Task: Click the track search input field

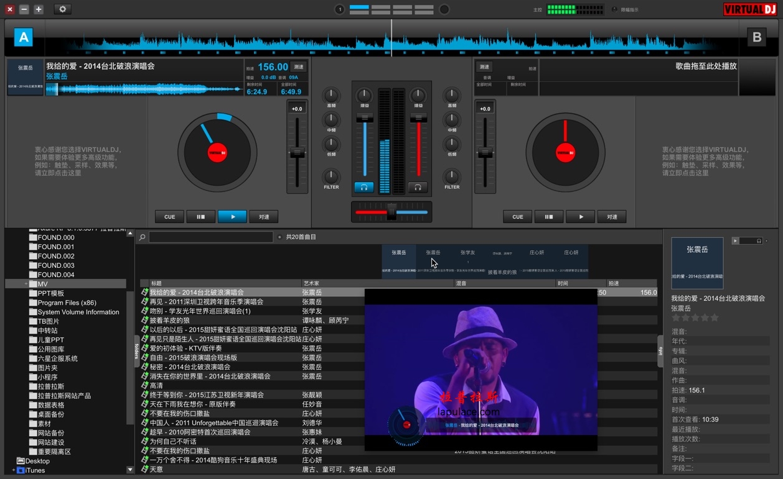Action: point(210,237)
